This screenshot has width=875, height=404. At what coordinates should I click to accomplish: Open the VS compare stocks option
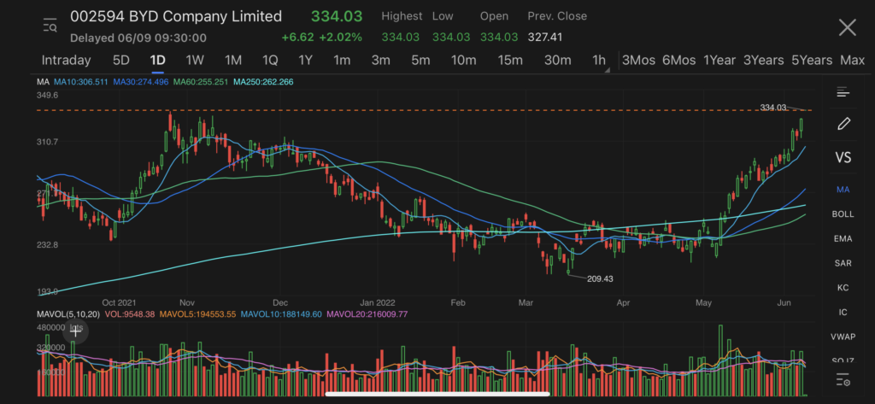[843, 157]
